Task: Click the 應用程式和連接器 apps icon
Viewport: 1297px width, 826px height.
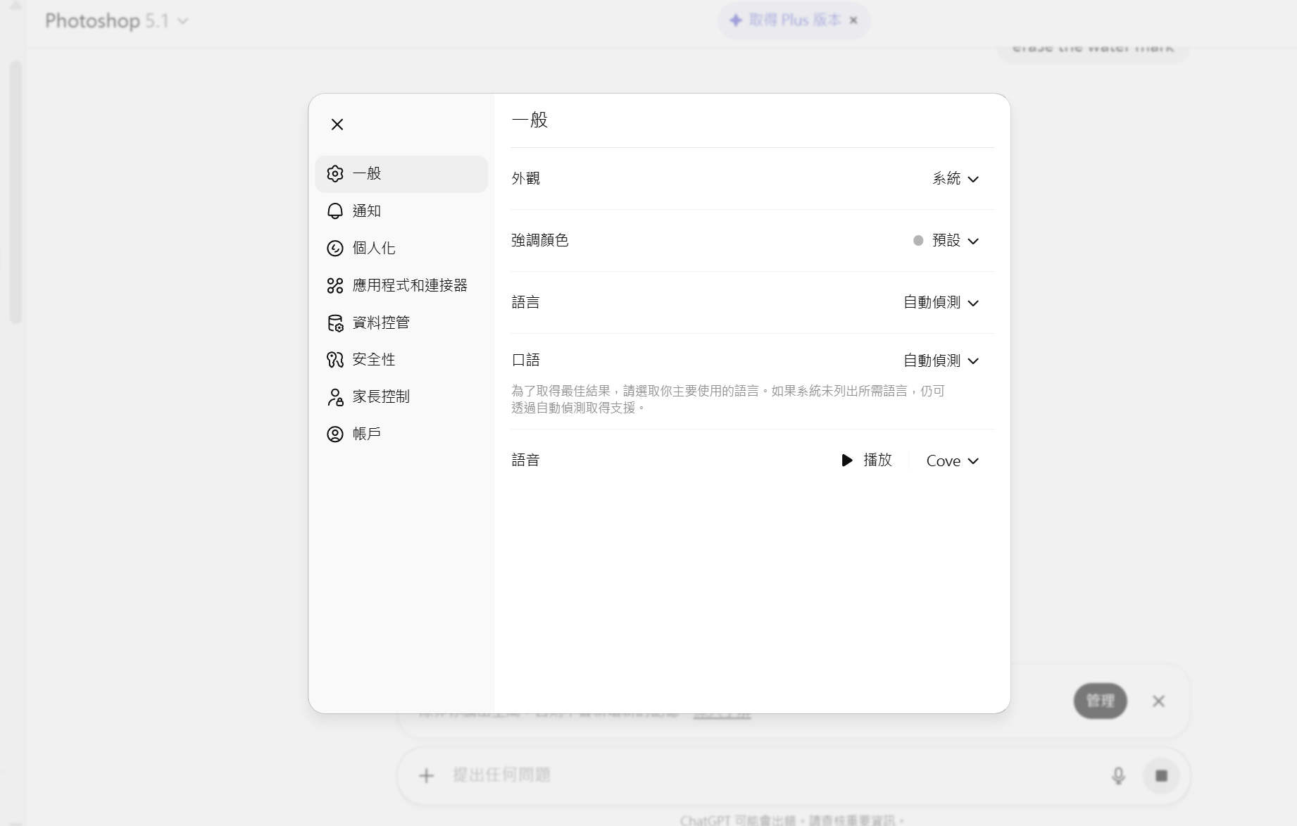Action: click(335, 286)
